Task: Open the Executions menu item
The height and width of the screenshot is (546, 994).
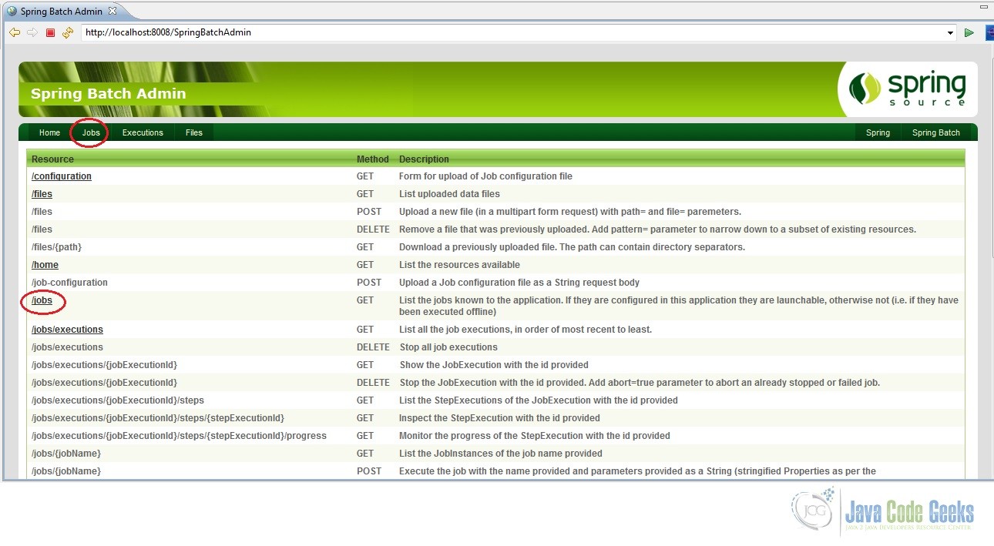Action: point(143,132)
